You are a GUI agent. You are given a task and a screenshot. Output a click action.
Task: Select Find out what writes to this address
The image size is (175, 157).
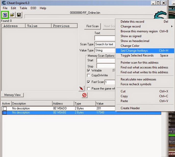tap(145, 72)
